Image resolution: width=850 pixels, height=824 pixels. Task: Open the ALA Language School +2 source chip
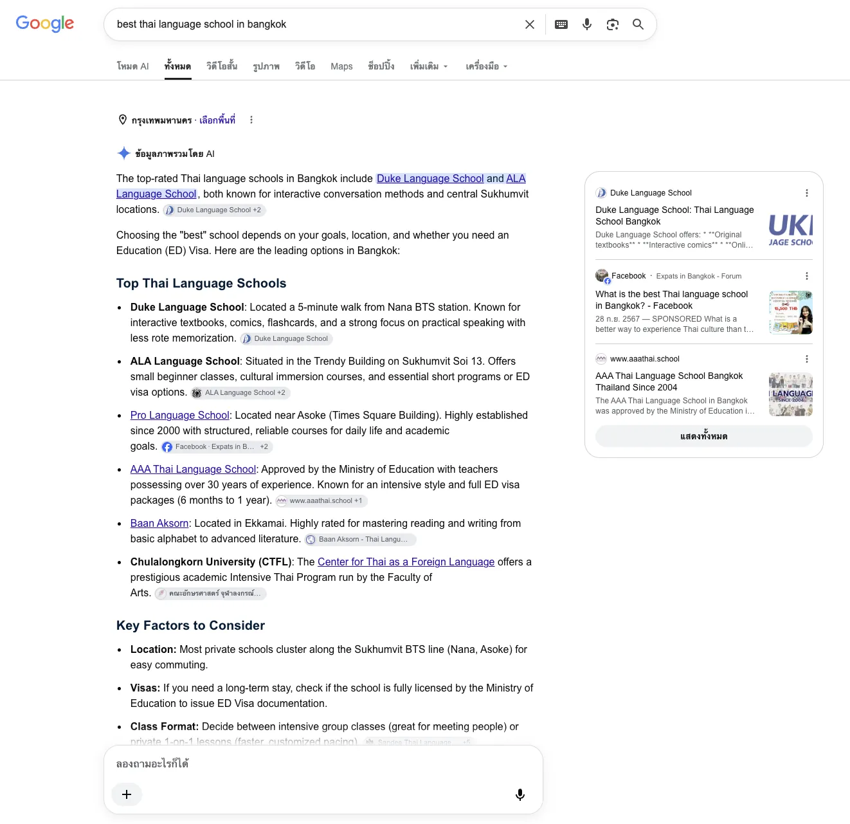coord(240,392)
